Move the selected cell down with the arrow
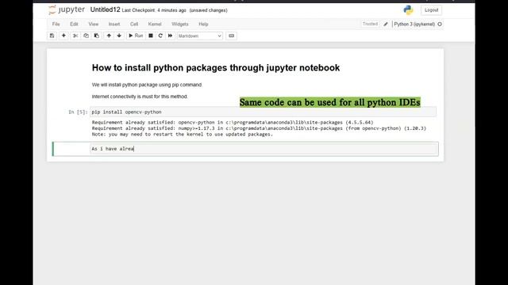Viewport: 508px width, 285px height. pos(119,36)
